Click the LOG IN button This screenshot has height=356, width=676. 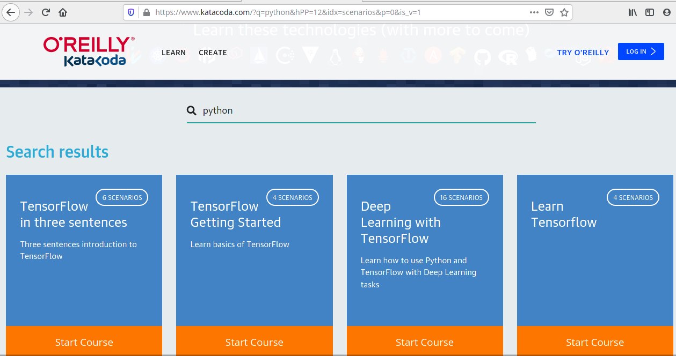point(641,51)
